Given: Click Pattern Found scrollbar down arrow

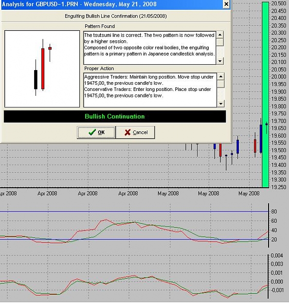Looking at the screenshot, I should click(220, 61).
